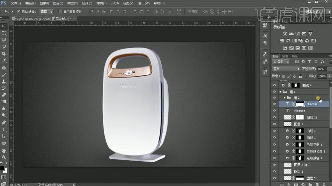Toggle the 自动选择 checkbox

click(x=19, y=11)
